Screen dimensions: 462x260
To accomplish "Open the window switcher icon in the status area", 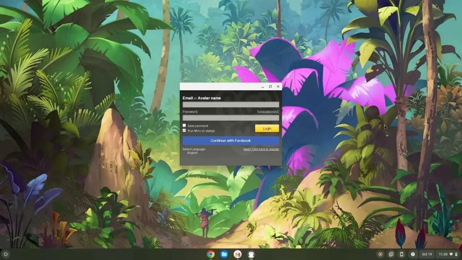I will coord(391,254).
